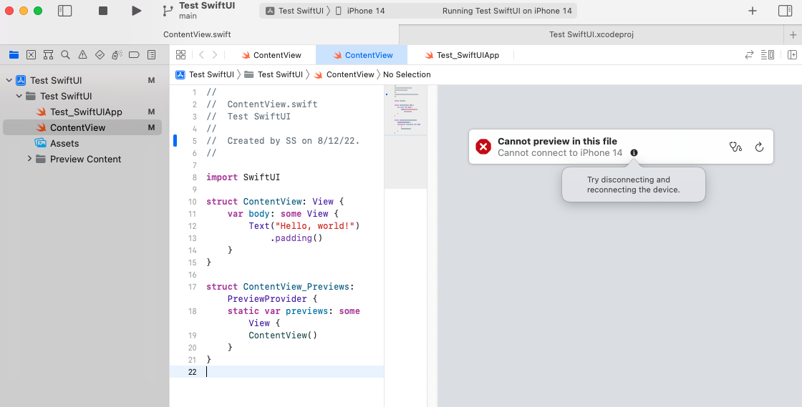Image resolution: width=802 pixels, height=407 pixels.
Task: Run the Test SwiftUI scheme
Action: point(136,11)
